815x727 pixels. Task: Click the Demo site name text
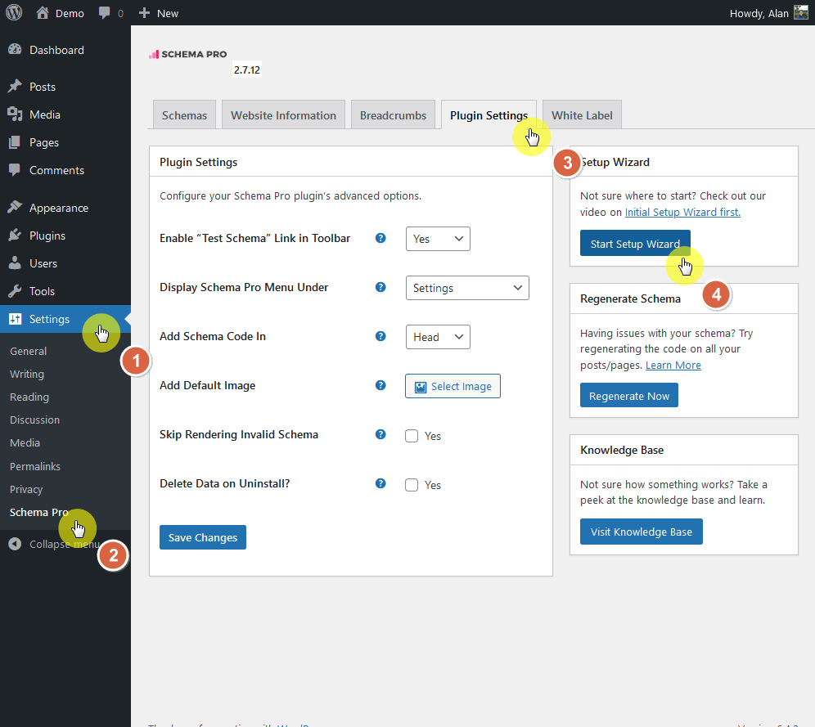(70, 14)
